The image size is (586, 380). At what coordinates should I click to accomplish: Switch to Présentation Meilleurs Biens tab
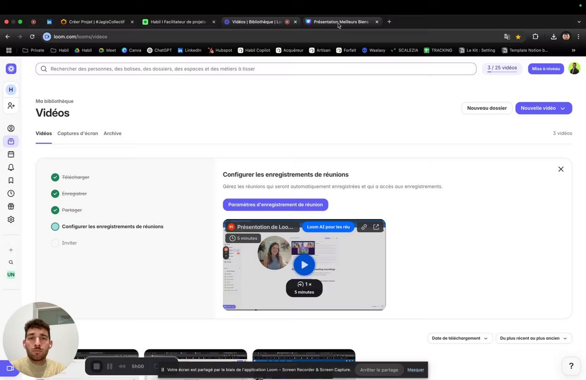pos(341,21)
